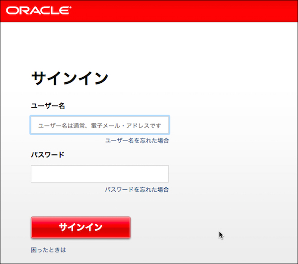Click the ユーザー名 field label
Image resolution: width=298 pixels, height=264 pixels.
(x=48, y=106)
